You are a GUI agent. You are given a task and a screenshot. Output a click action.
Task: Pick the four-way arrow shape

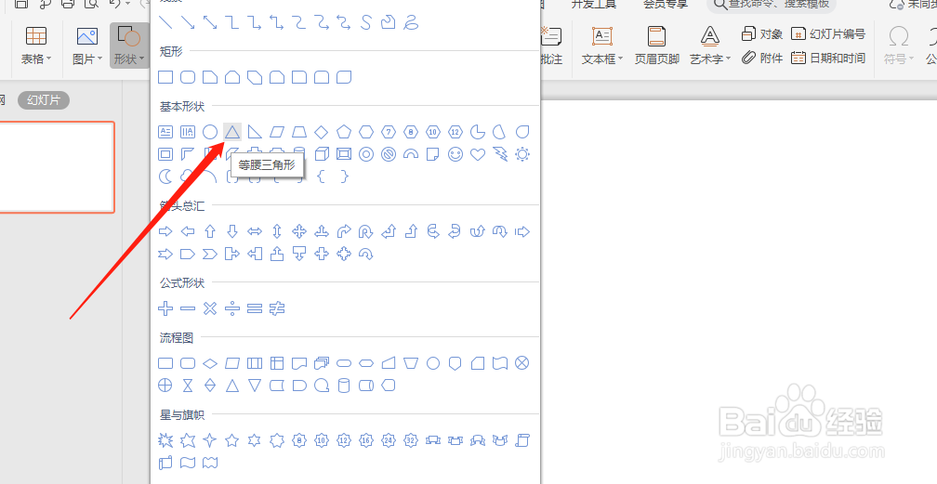[x=299, y=231]
